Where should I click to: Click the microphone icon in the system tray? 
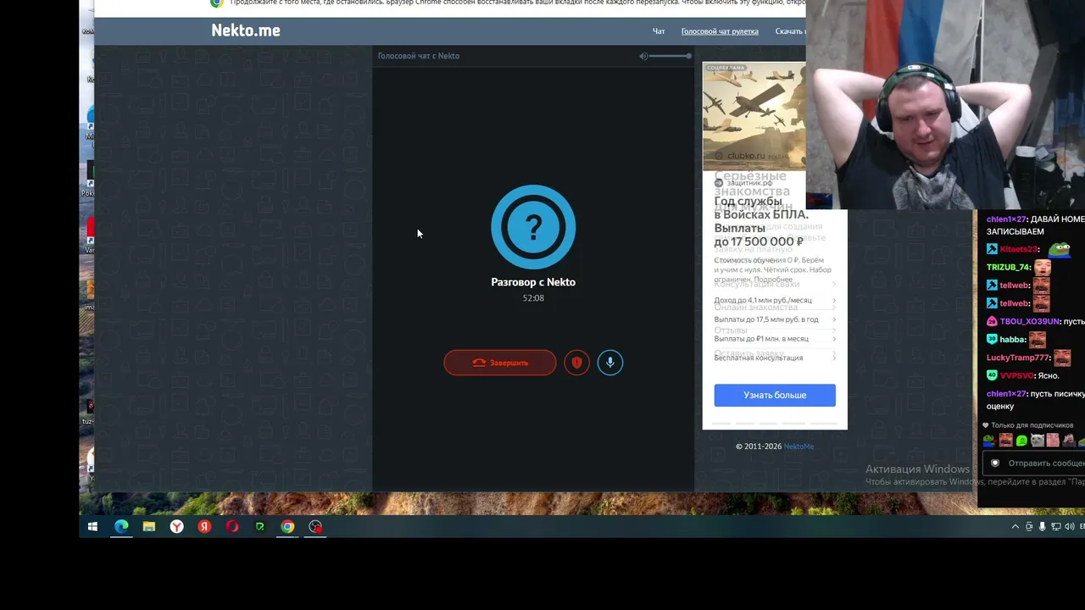1043,527
